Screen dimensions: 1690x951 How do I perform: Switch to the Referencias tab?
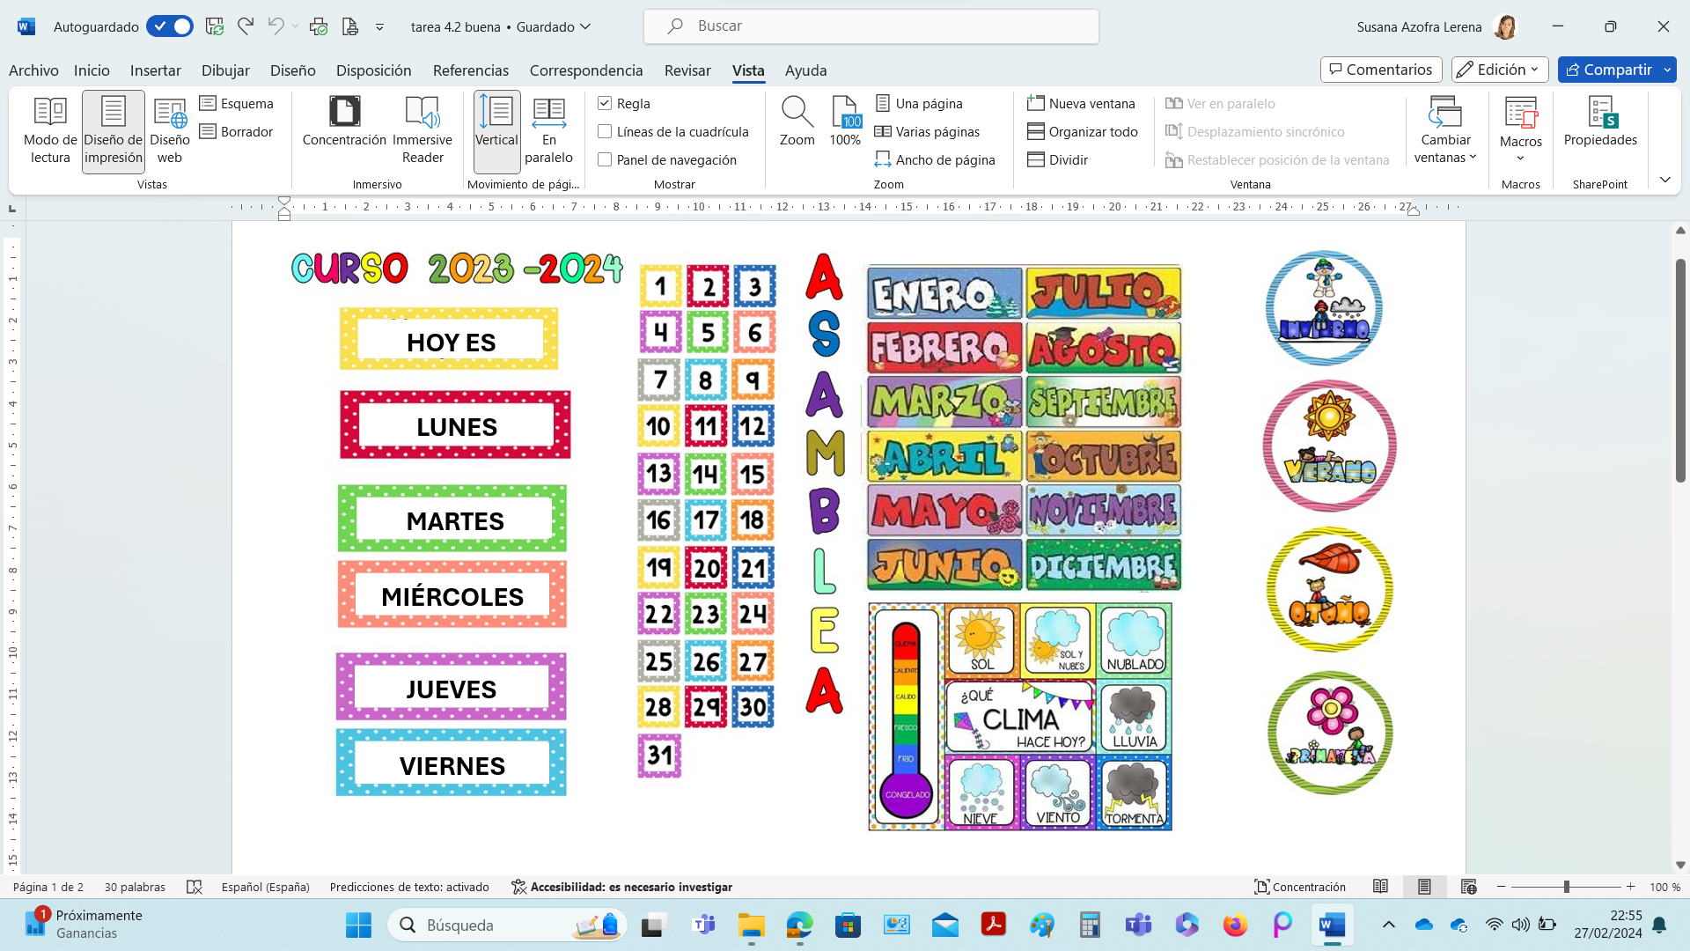(x=470, y=70)
